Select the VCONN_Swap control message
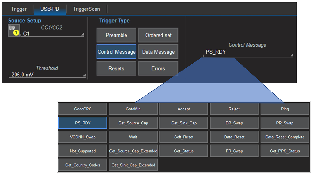The image size is (312, 174). [x=83, y=137]
